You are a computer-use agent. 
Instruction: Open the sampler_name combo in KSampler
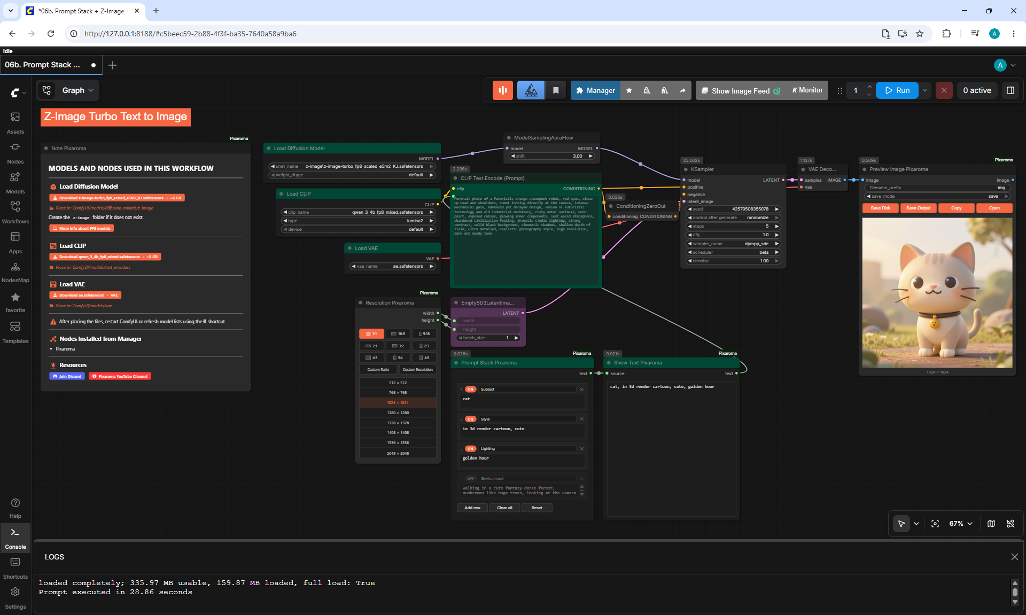pos(734,244)
